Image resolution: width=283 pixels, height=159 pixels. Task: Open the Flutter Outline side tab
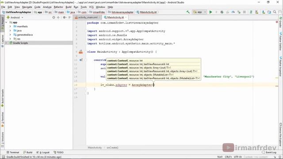(x=280, y=41)
